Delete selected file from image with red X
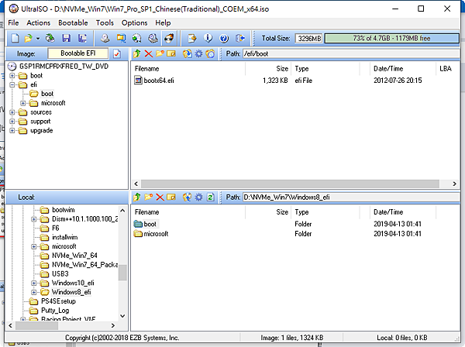Screen dimensions: 465x347 pos(149,53)
